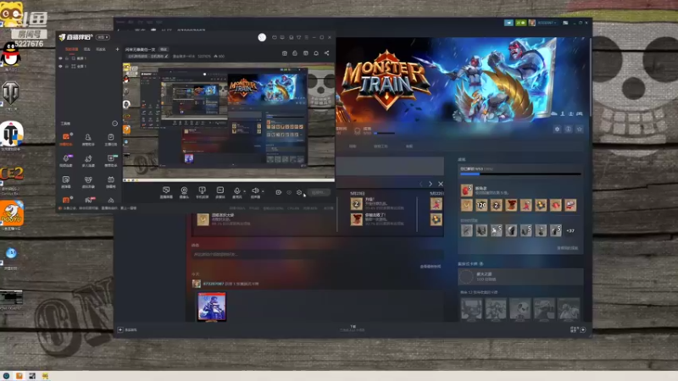Toggle the lock on the top scene source
Screen dimensions: 678x381
point(67,58)
